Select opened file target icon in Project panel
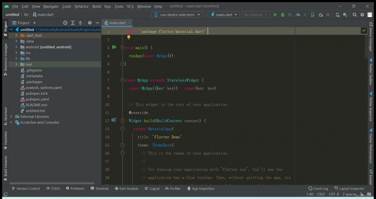The height and width of the screenshot is (199, 376). 65,23
